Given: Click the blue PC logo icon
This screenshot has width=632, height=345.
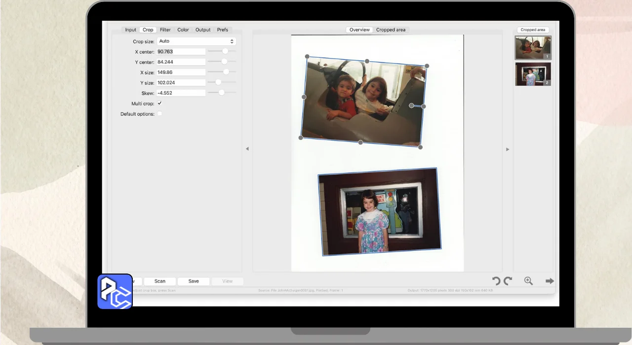Looking at the screenshot, I should tap(115, 291).
